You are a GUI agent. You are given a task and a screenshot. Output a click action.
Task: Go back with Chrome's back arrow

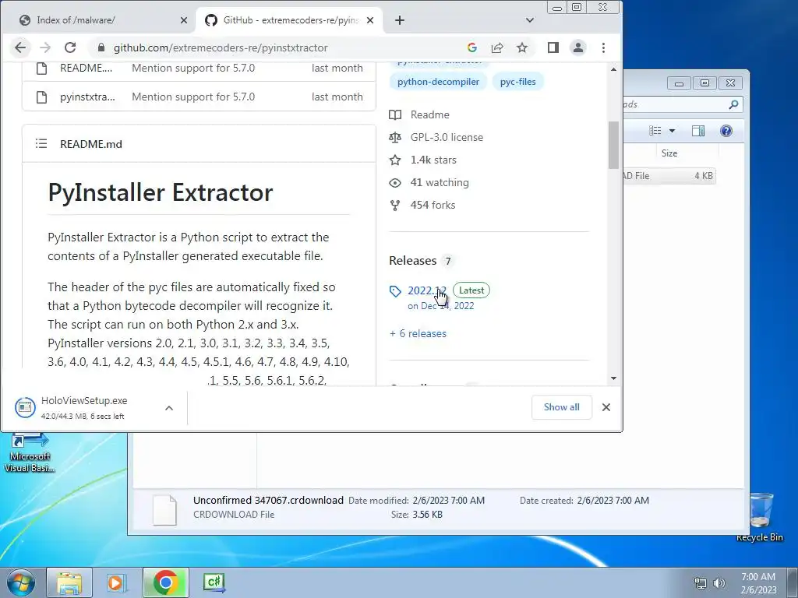point(19,47)
